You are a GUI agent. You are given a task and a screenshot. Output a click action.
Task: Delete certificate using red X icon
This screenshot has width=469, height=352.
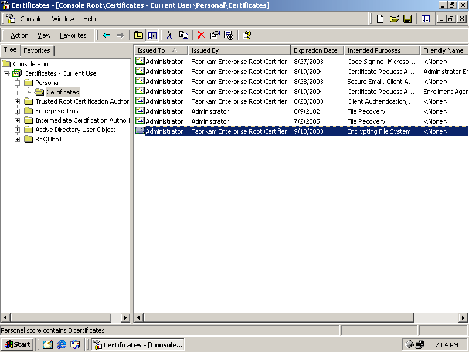coord(201,35)
